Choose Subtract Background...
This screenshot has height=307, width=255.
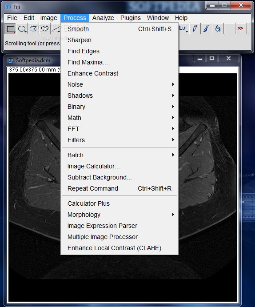tap(120, 177)
